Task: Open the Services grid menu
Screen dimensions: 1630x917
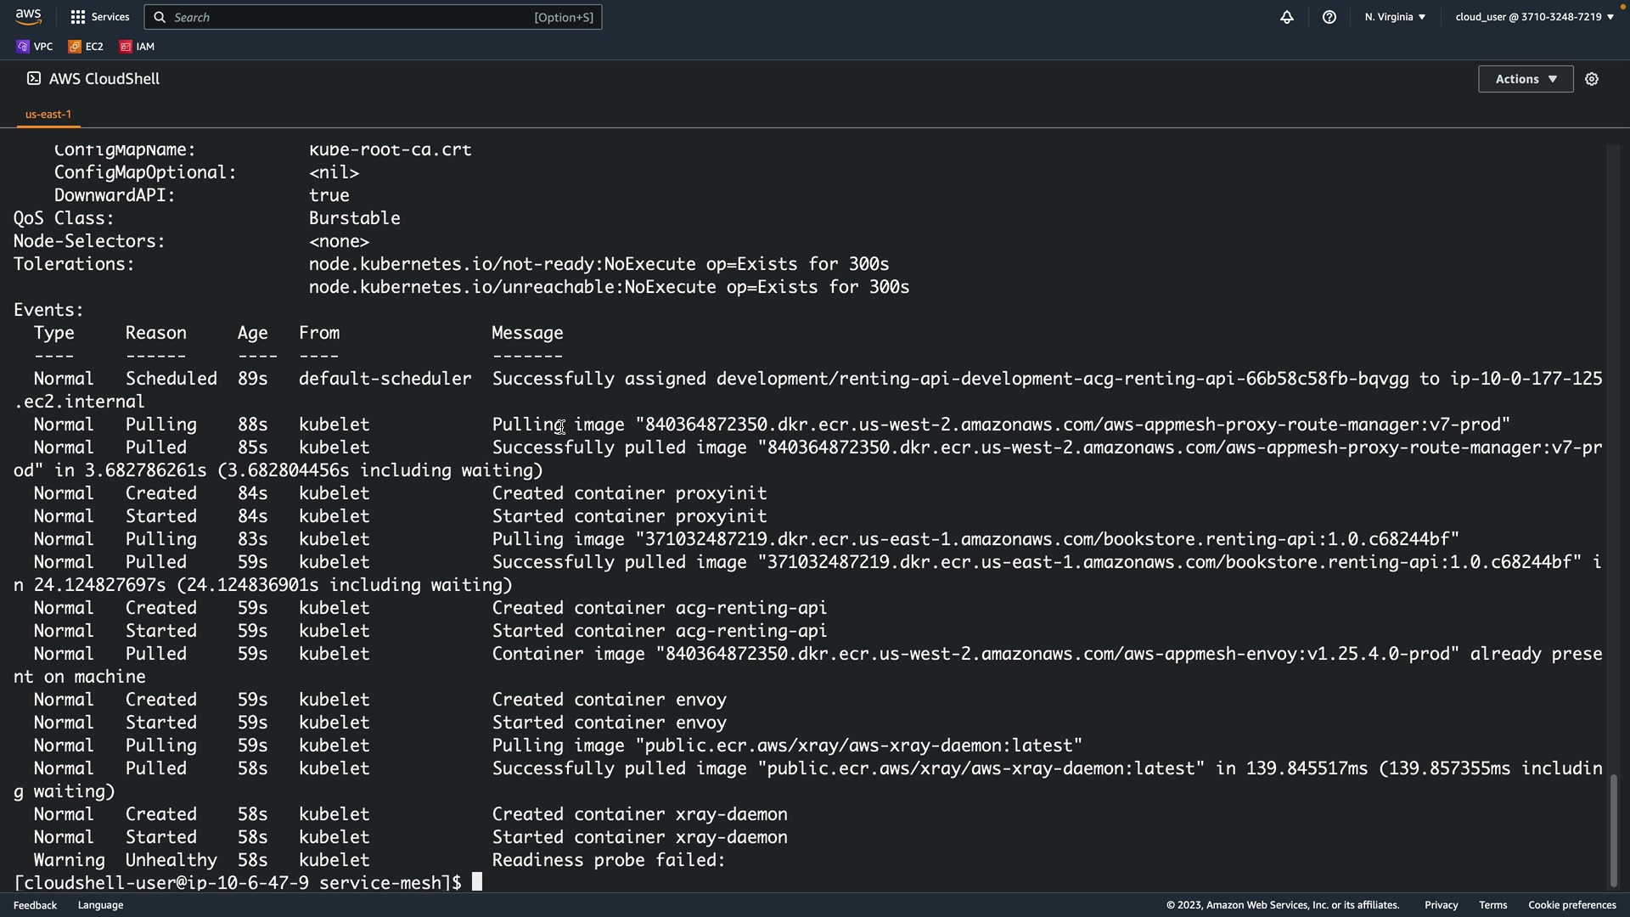Action: point(100,17)
